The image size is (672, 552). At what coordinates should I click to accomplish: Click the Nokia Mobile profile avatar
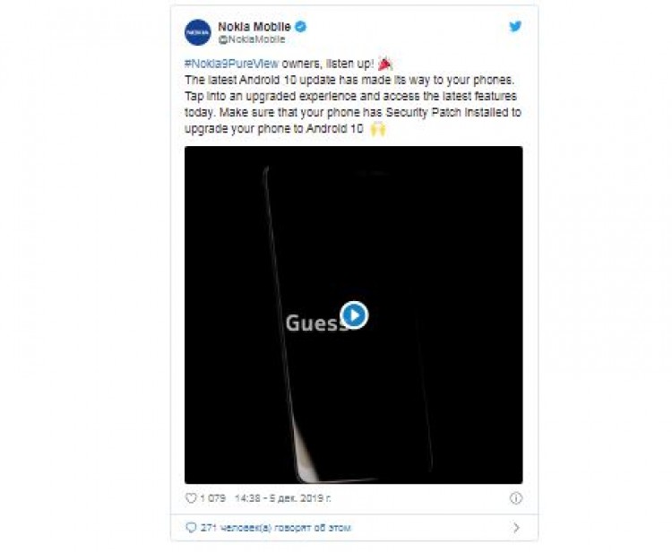(198, 32)
